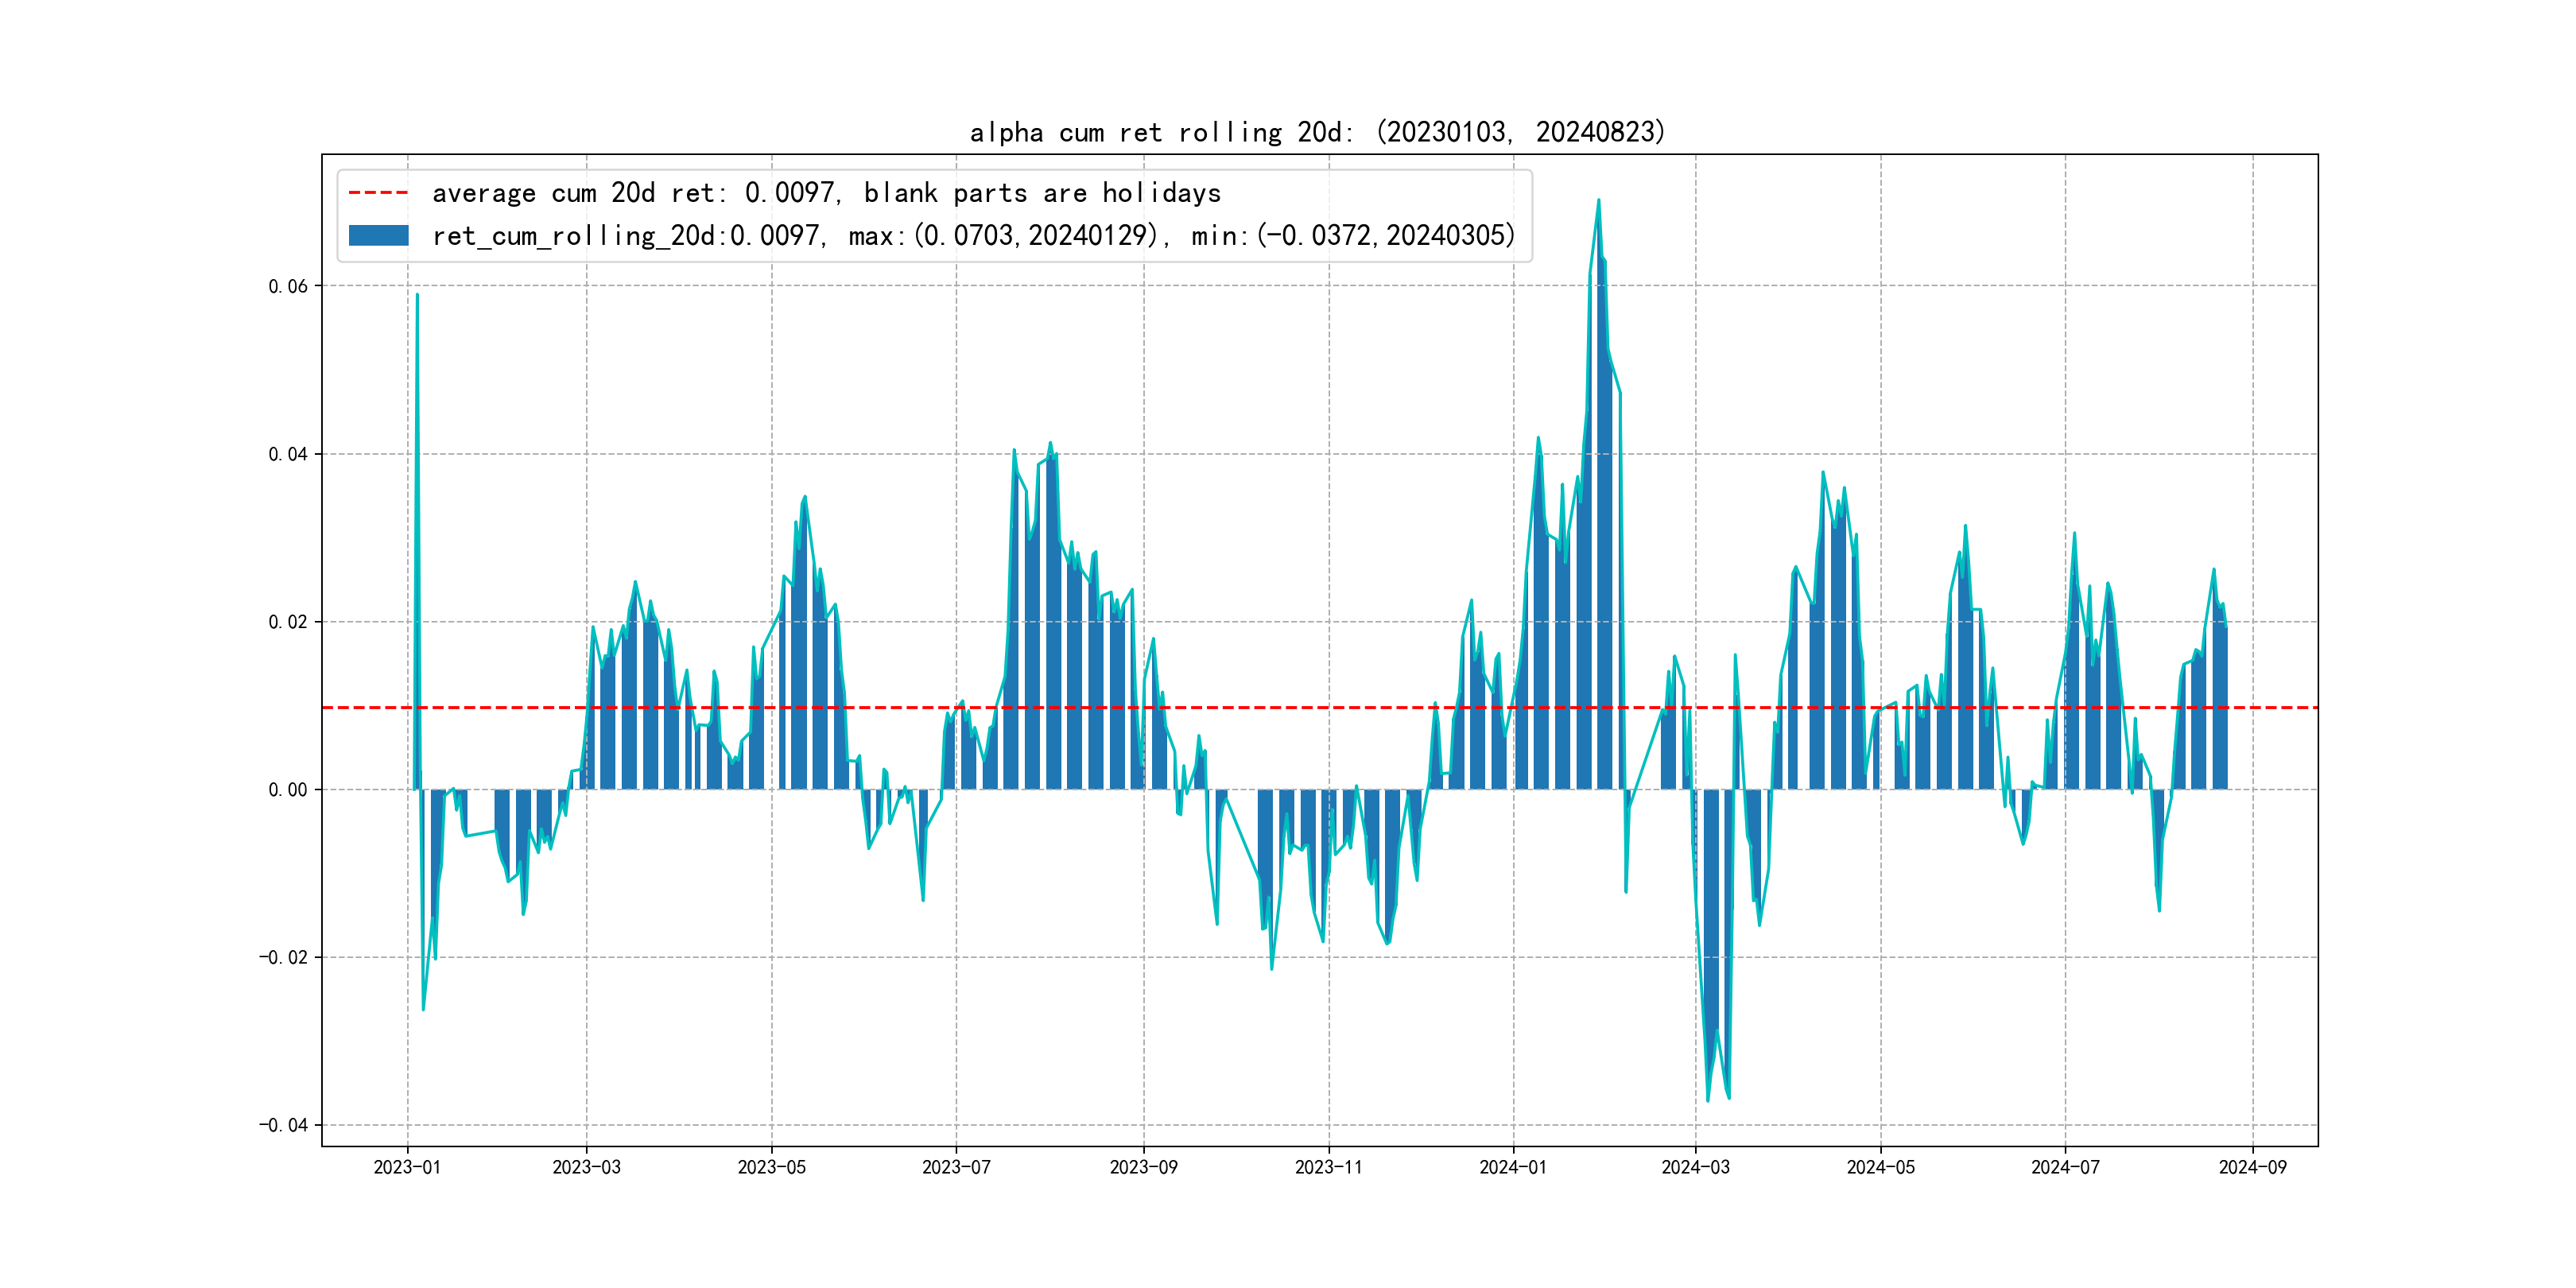Click the 2024-05 x-axis tick label
The height and width of the screenshot is (1288, 2576).
(1880, 1167)
